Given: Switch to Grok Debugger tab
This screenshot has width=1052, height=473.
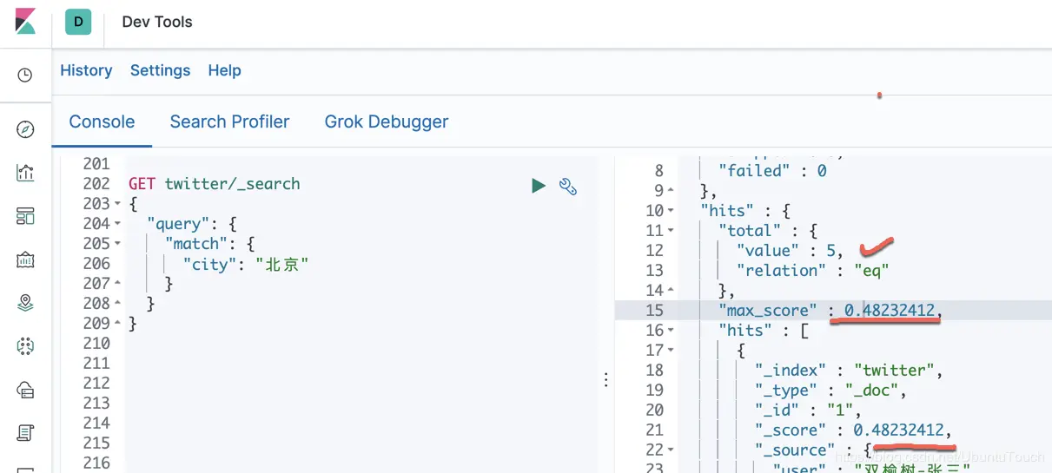Looking at the screenshot, I should 387,122.
